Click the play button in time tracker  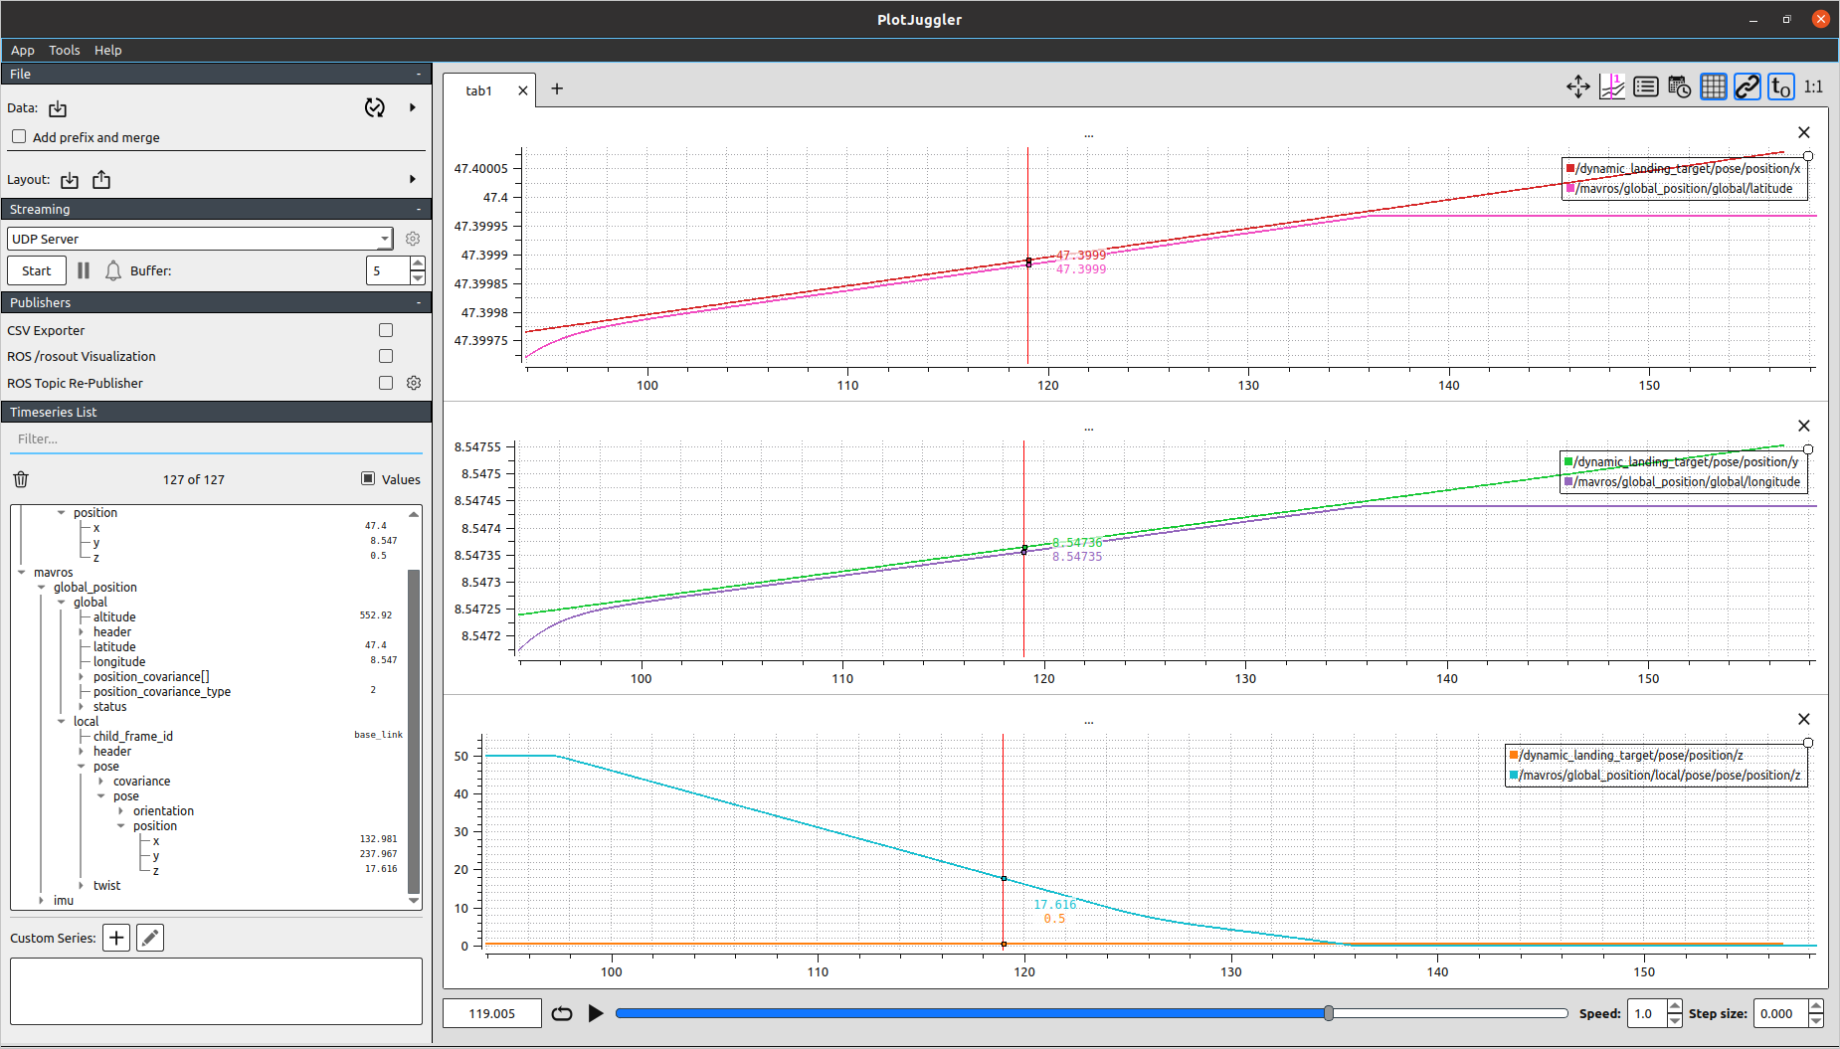point(596,1013)
